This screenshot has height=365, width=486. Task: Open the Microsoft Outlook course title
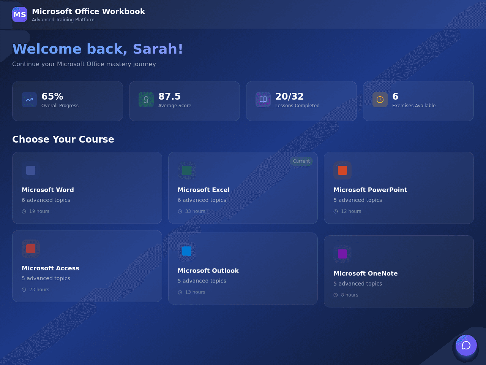(x=208, y=271)
